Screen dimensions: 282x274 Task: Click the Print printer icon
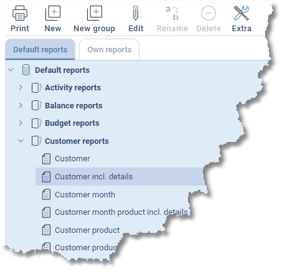coord(20,13)
